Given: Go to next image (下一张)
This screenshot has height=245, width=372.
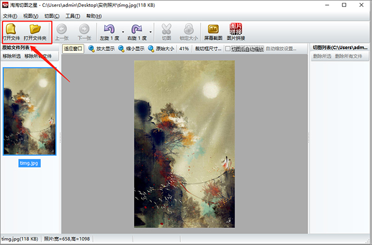Looking at the screenshot, I should click(84, 32).
